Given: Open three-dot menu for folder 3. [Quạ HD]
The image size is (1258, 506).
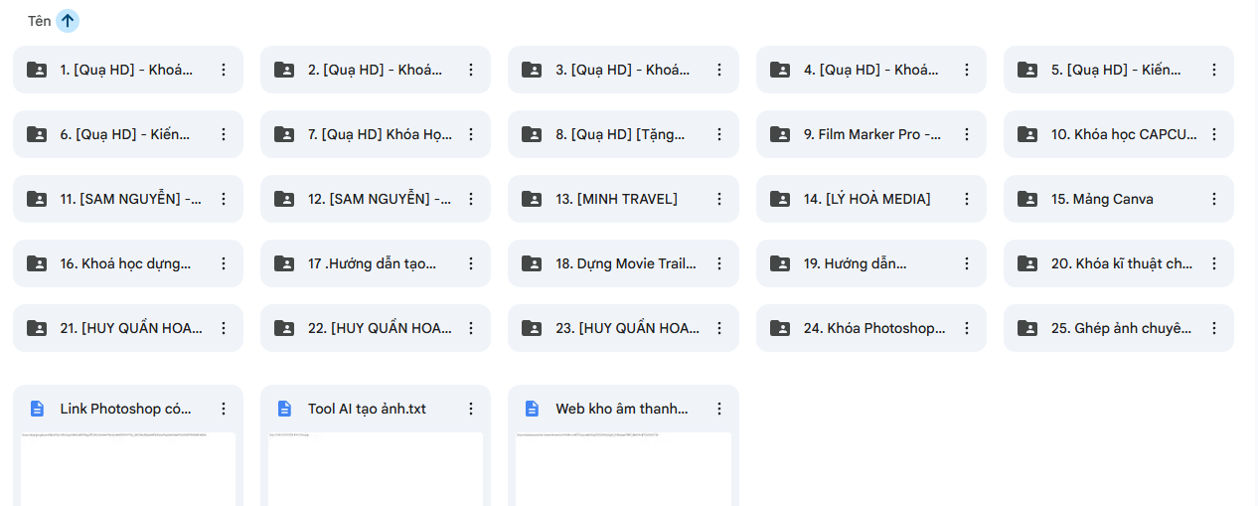Looking at the screenshot, I should 719,70.
